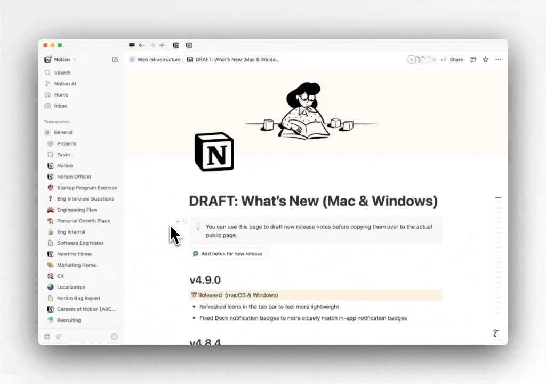Open Personal Growth Plans page

(83, 221)
